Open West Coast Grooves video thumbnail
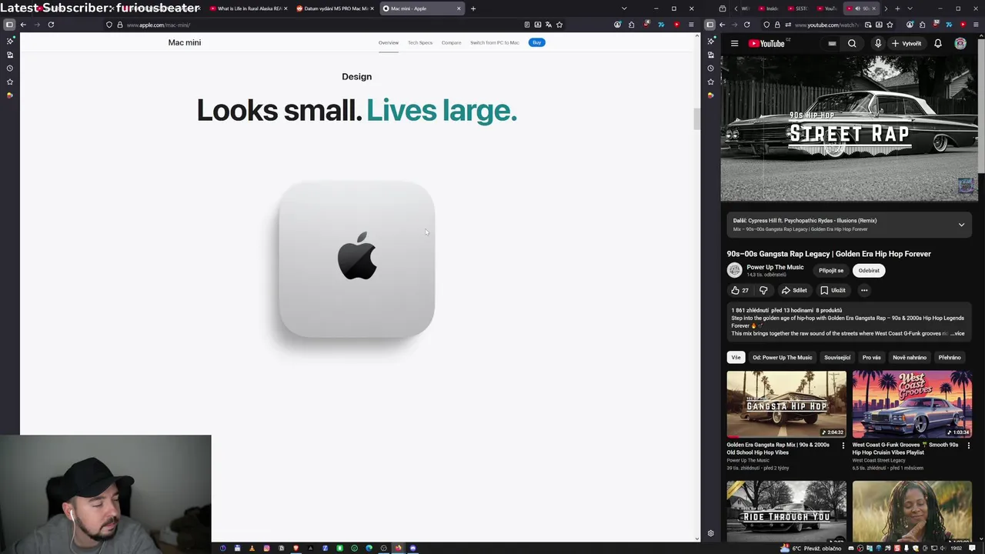This screenshot has width=985, height=554. click(x=912, y=404)
